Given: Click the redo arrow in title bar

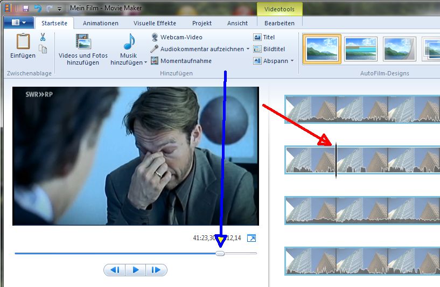Looking at the screenshot, I should [50, 9].
